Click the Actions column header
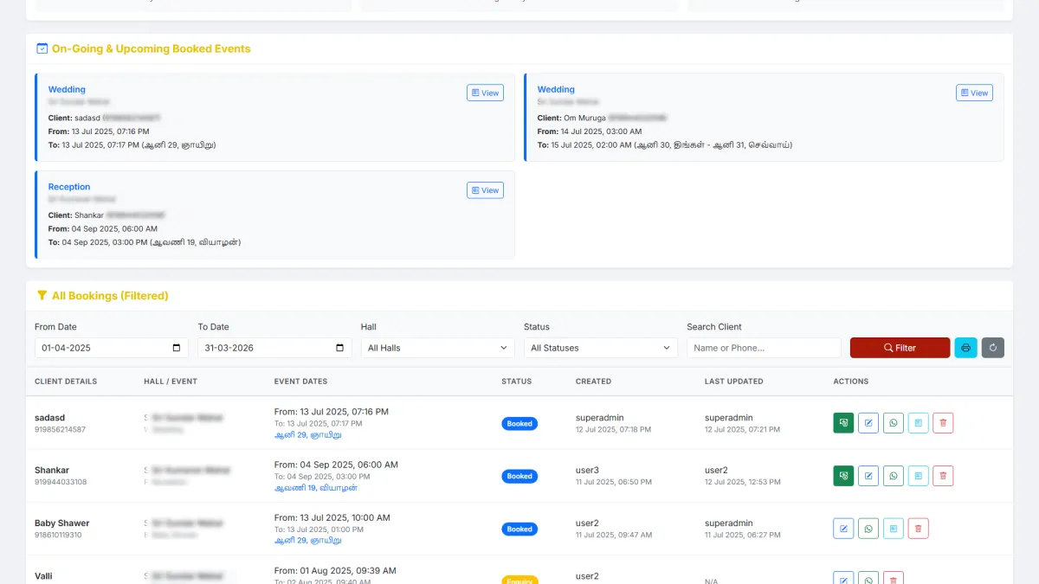The height and width of the screenshot is (584, 1039). pos(851,381)
